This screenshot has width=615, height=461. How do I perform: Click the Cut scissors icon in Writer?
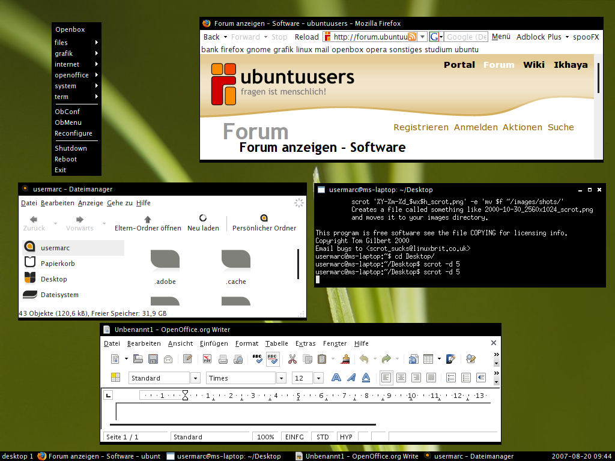[292, 359]
